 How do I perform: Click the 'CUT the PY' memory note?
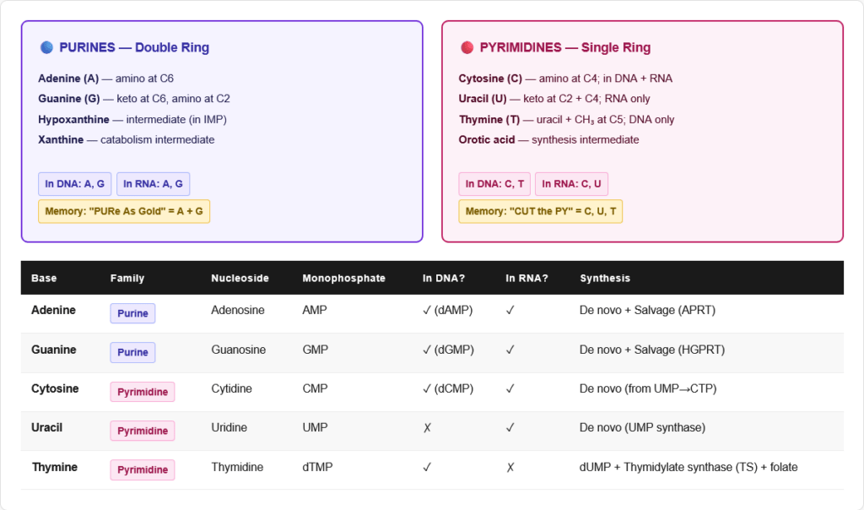540,211
